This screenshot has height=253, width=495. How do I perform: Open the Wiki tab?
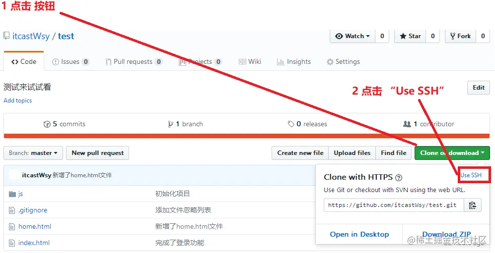(x=250, y=62)
